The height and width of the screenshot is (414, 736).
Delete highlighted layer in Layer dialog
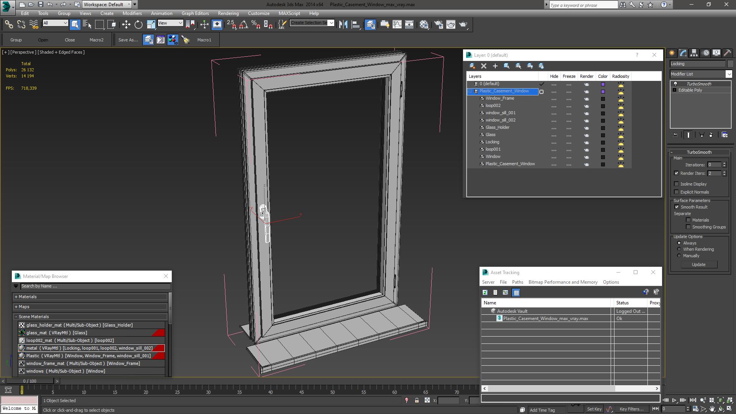pos(484,66)
